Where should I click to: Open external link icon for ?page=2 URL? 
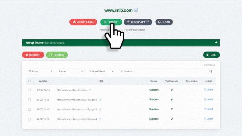tap(100, 100)
